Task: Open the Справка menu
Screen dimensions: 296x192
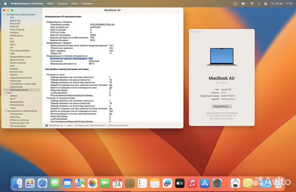Action: pos(87,3)
